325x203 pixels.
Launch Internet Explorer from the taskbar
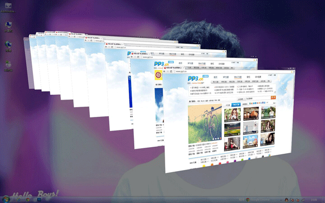click(x=18, y=200)
